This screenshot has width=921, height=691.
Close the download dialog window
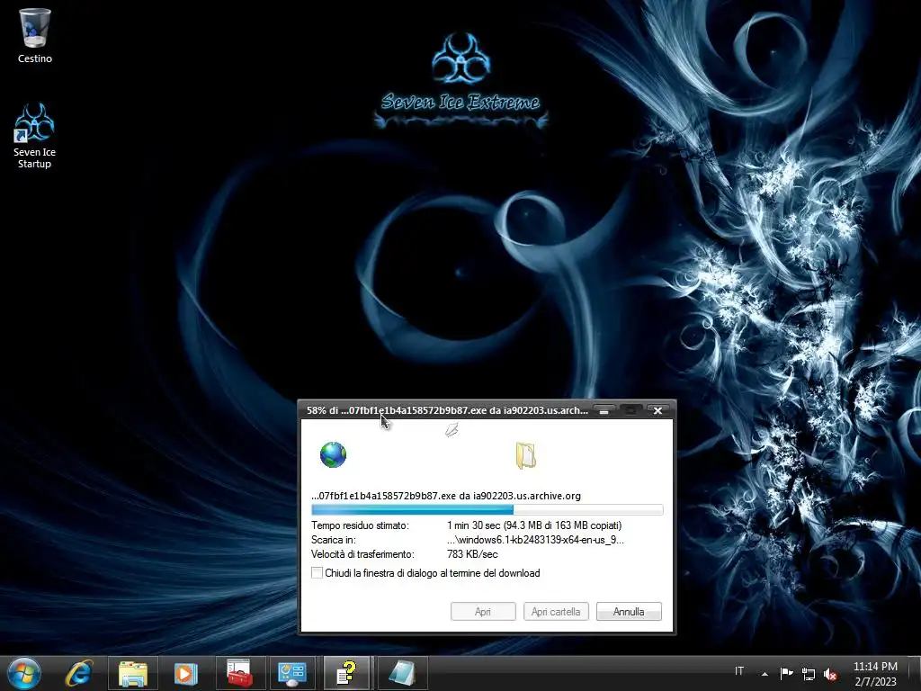657,410
